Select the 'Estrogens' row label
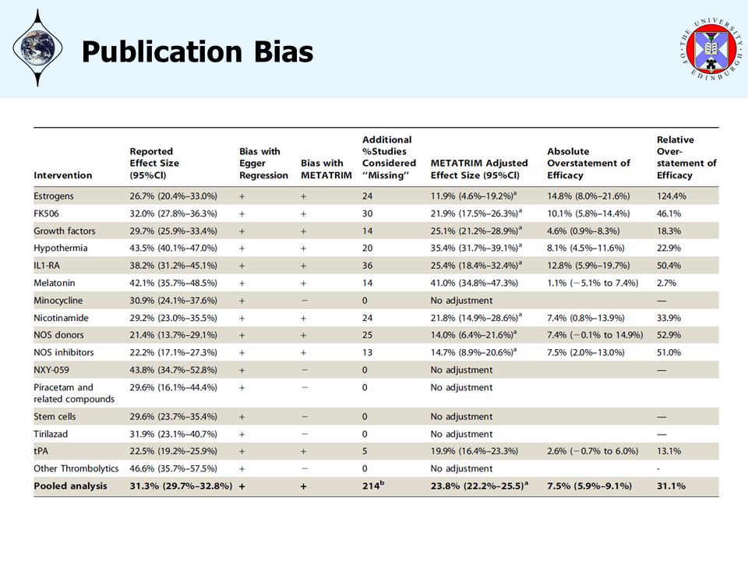Viewport: 748px width, 561px height. click(x=54, y=196)
